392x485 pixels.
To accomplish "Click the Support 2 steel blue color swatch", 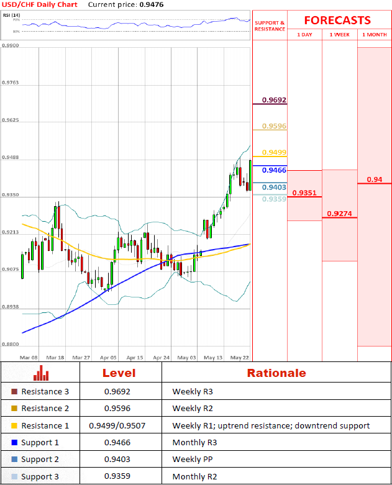I will click(14, 460).
